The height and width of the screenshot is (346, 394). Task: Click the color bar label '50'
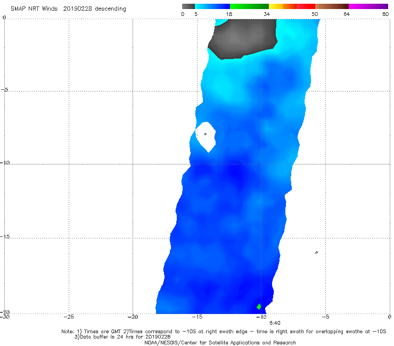click(315, 14)
